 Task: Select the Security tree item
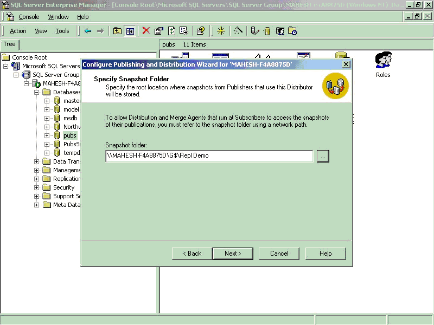[x=63, y=187]
